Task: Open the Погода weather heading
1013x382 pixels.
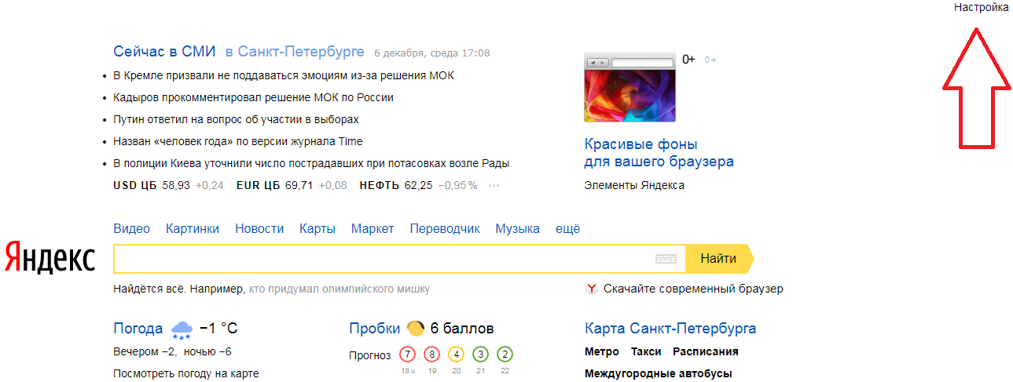Action: click(138, 329)
